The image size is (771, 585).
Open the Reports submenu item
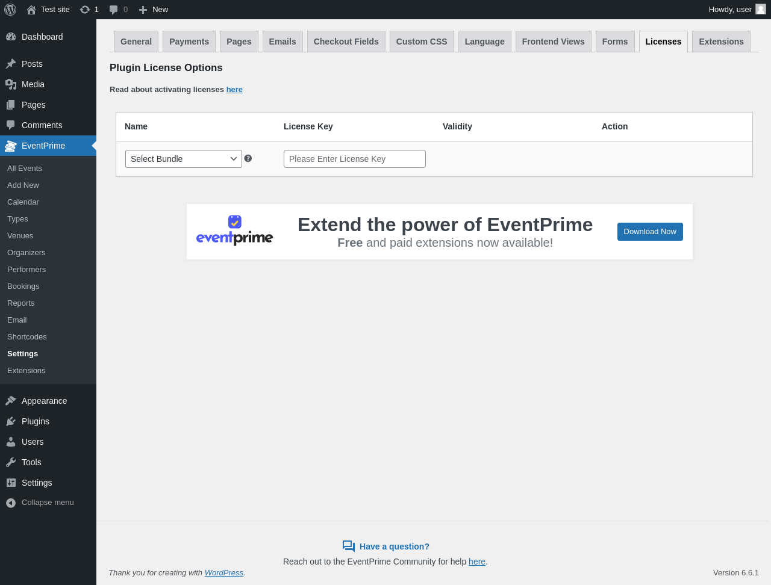(x=21, y=303)
